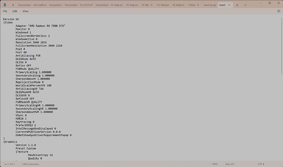
Task: Click the "Raytracing 0" line
Action: point(25,122)
